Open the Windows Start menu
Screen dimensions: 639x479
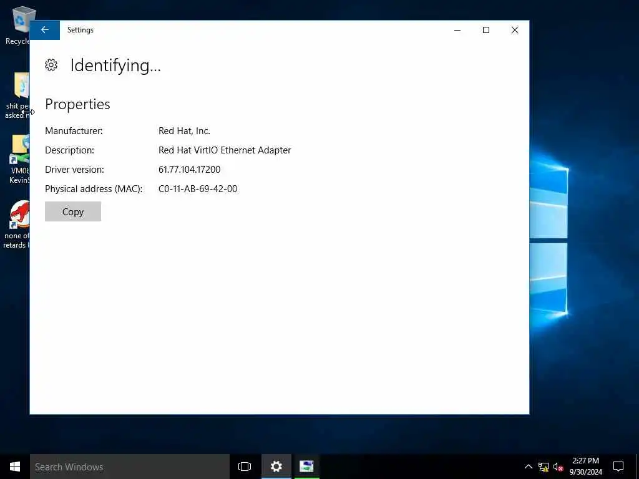tap(15, 467)
